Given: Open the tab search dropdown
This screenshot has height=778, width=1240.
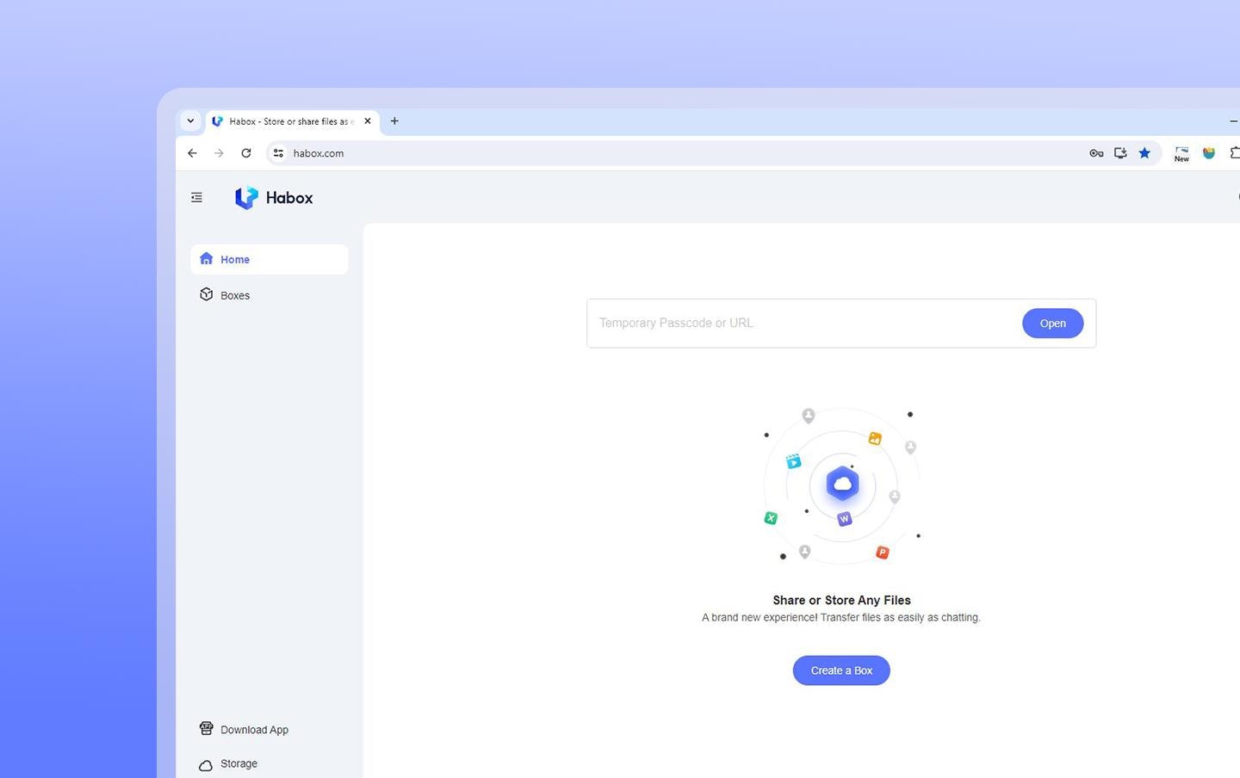Looking at the screenshot, I should click(190, 121).
